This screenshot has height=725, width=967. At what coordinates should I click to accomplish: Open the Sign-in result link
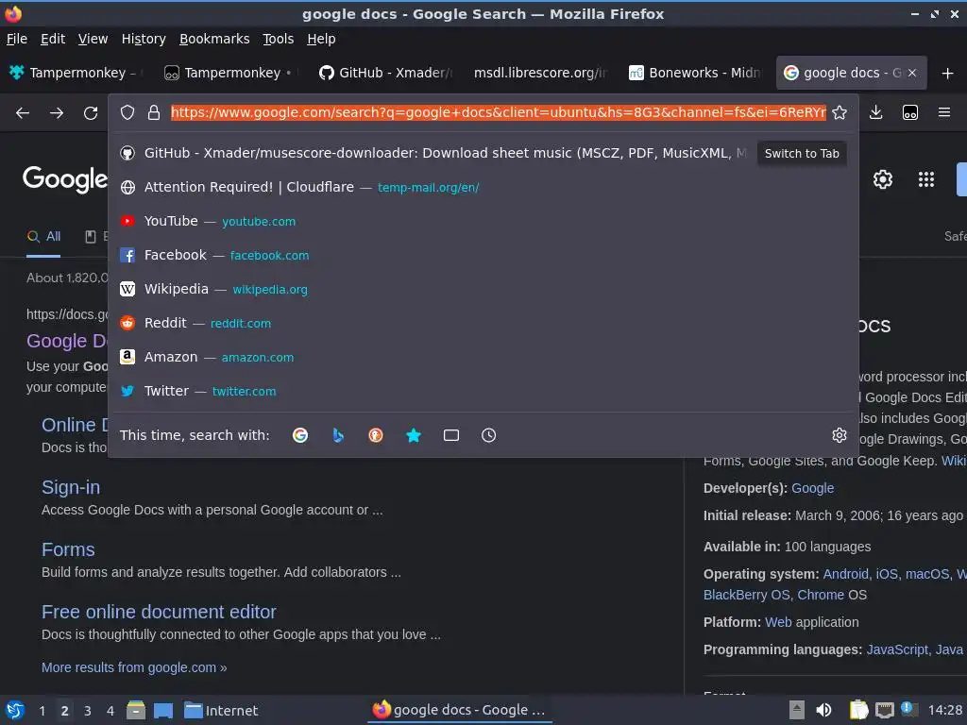pyautogui.click(x=70, y=488)
